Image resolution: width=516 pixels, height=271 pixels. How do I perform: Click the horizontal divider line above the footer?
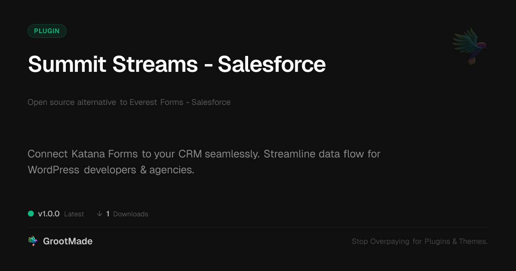click(x=258, y=228)
